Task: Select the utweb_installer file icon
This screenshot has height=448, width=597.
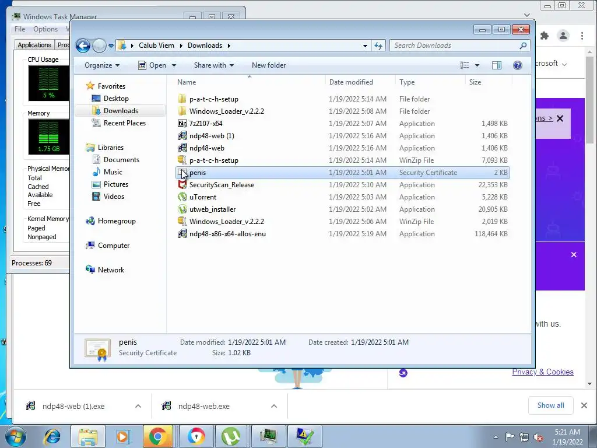Action: (182, 209)
